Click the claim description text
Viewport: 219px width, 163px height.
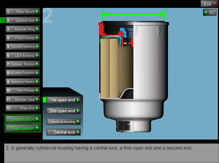99,148
